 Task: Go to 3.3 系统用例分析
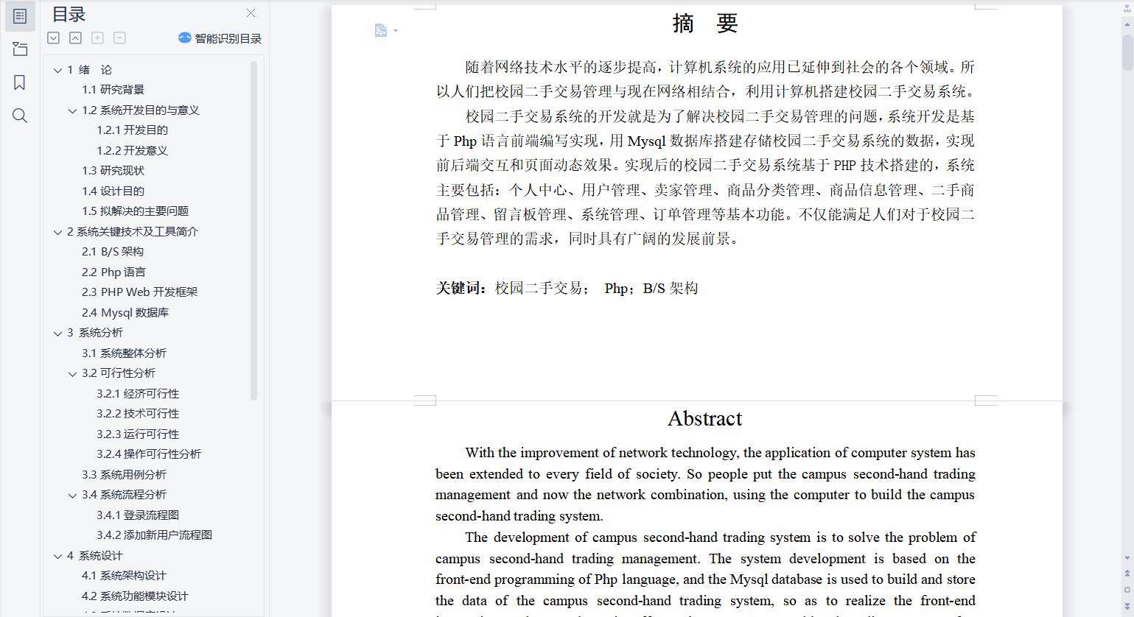coord(124,474)
